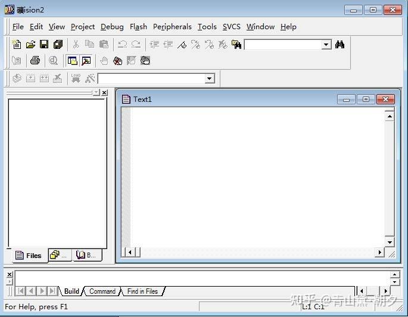Open the SVCS menu
Screen dimensions: 408x317
pos(232,27)
